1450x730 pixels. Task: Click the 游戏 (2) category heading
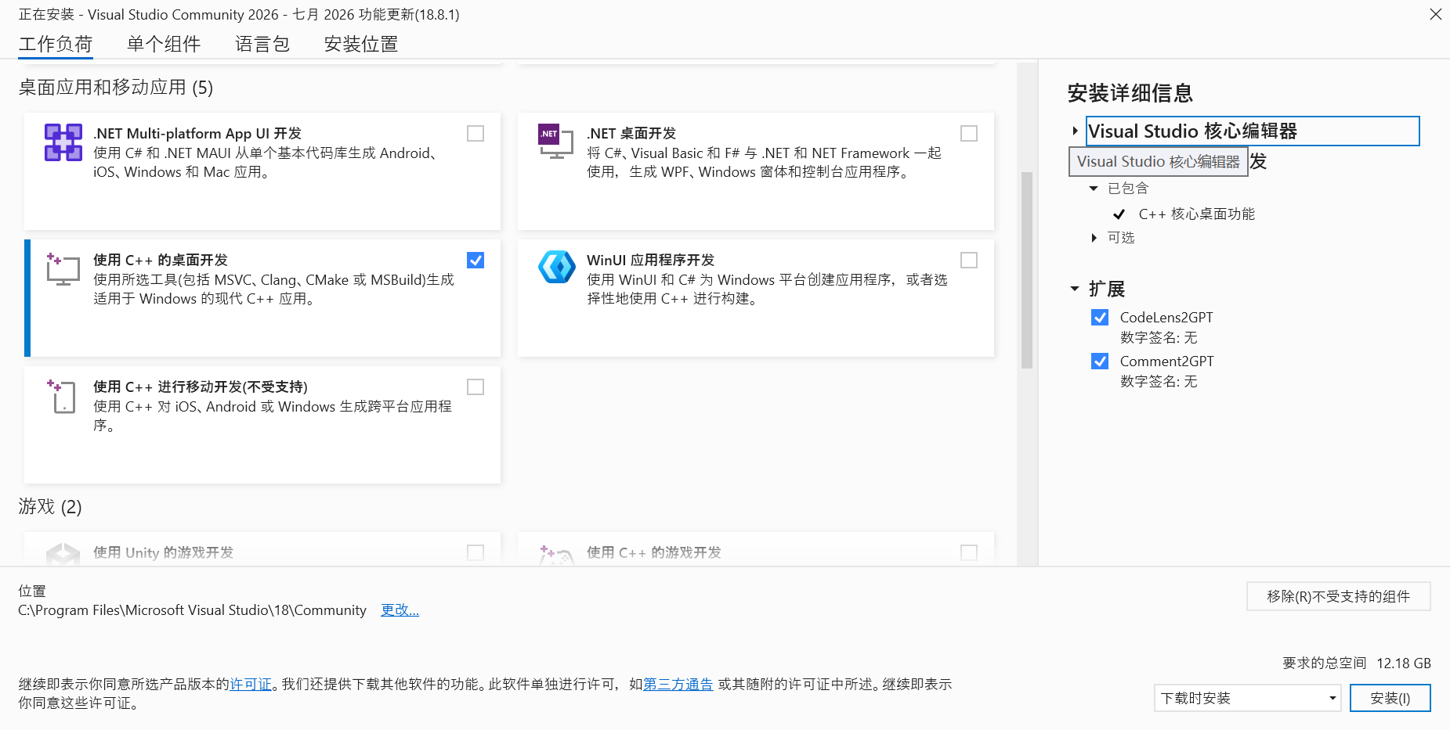pos(50,507)
